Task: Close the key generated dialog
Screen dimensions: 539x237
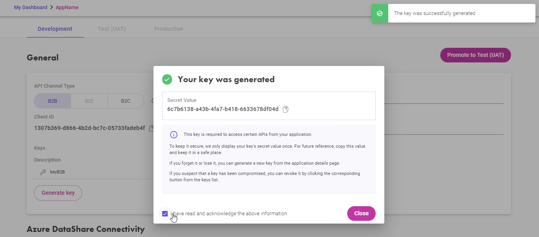Action: (361, 213)
